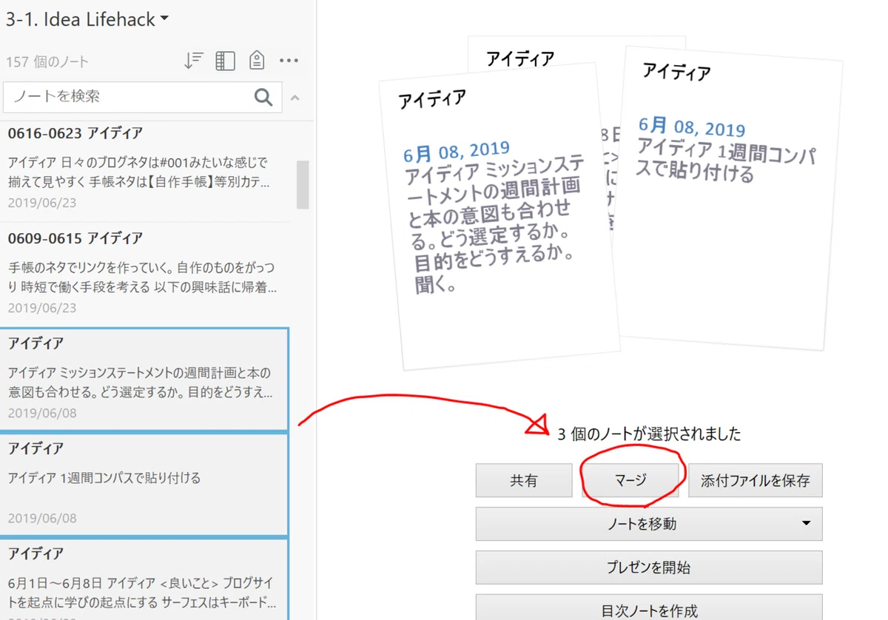Click the ミッションステートメント note preview card
Viewport: 888px width, 620px height.
[x=500, y=216]
